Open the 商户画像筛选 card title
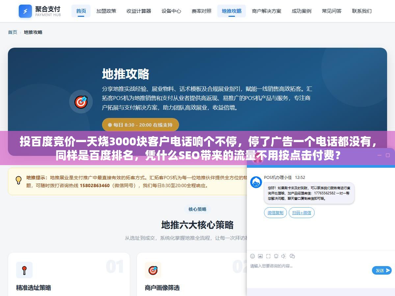Screen dimensions: 395x296 click(162, 288)
